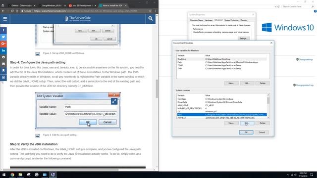This screenshot has height=178, width=317.
Task: Open the Action Center notification icon
Action: pyautogui.click(x=312, y=175)
